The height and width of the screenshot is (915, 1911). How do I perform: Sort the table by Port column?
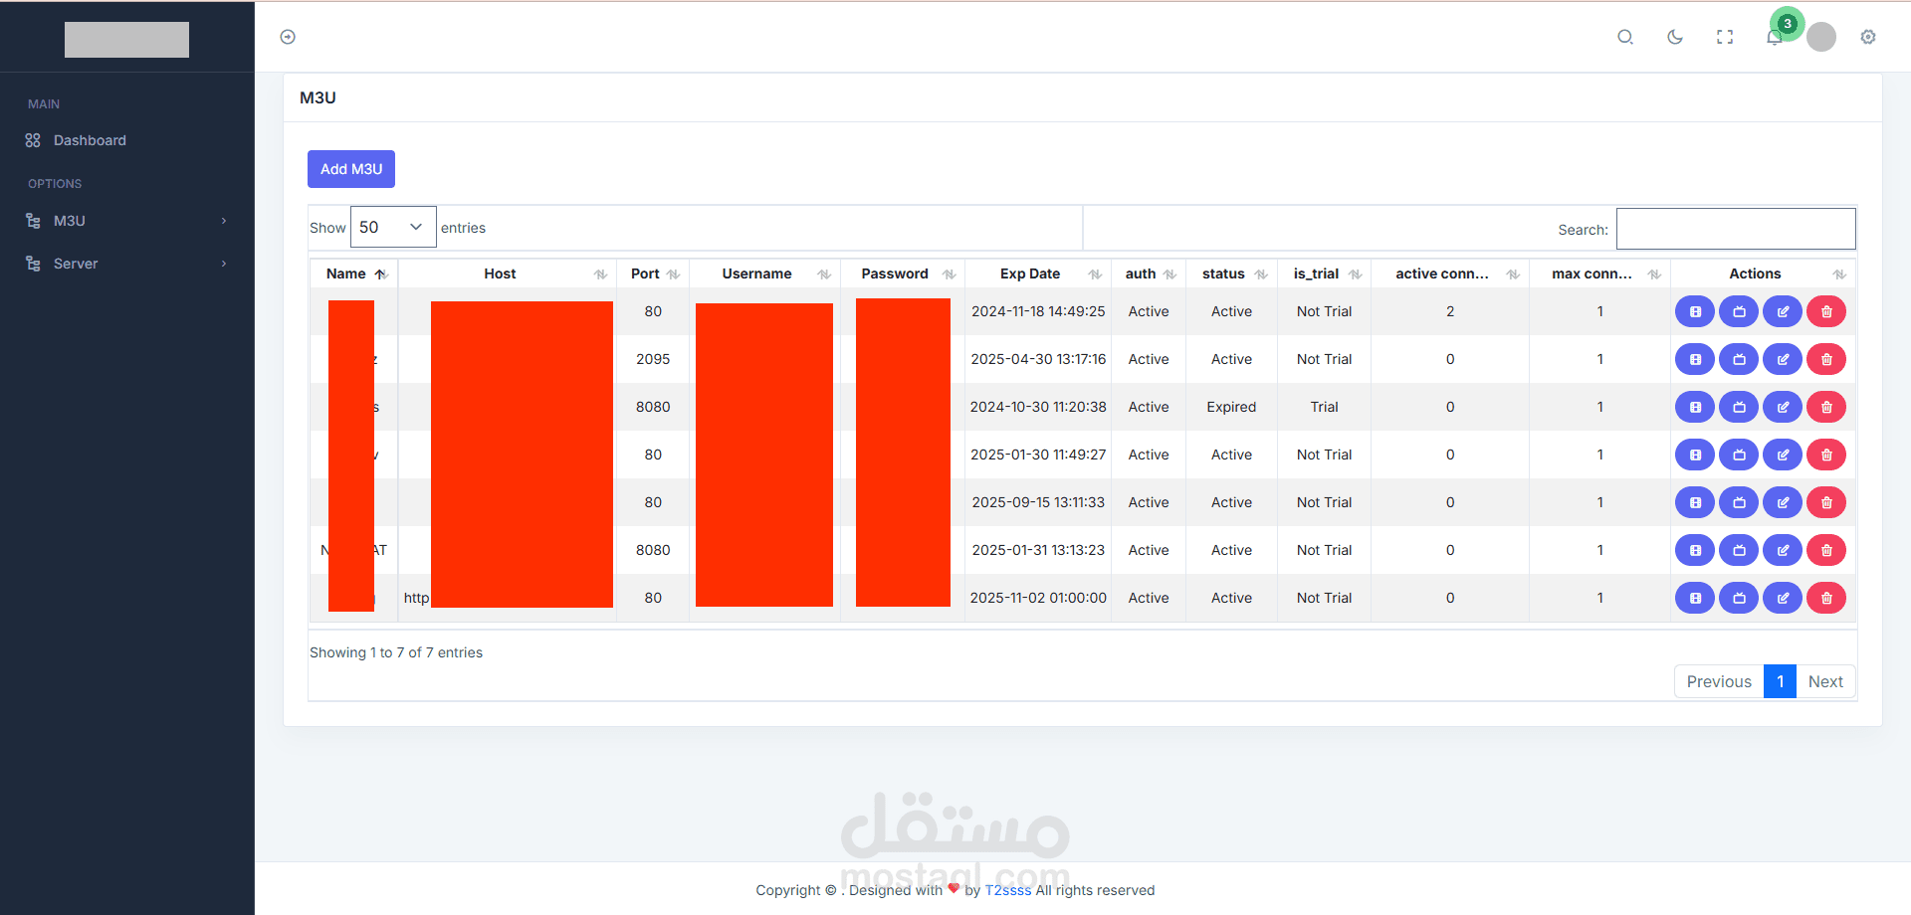point(653,274)
